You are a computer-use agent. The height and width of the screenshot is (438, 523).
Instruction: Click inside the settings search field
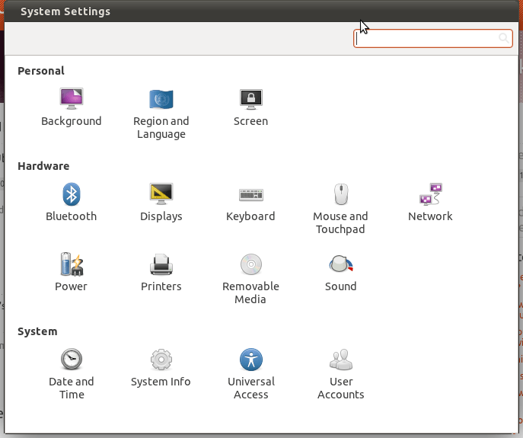(432, 39)
